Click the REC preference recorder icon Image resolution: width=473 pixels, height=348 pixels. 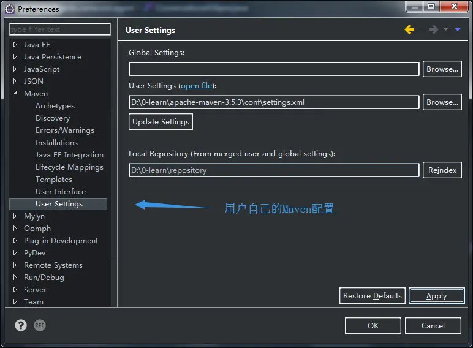[x=40, y=325]
